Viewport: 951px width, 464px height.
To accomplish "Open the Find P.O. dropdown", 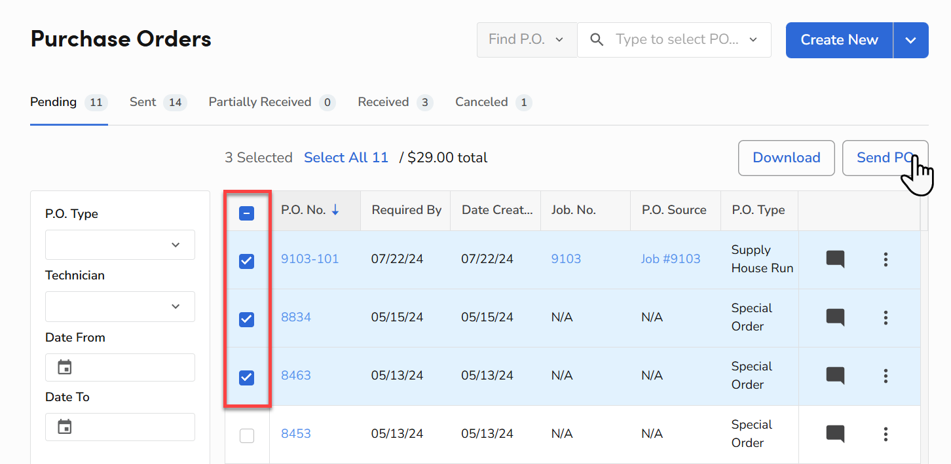I will pos(527,39).
